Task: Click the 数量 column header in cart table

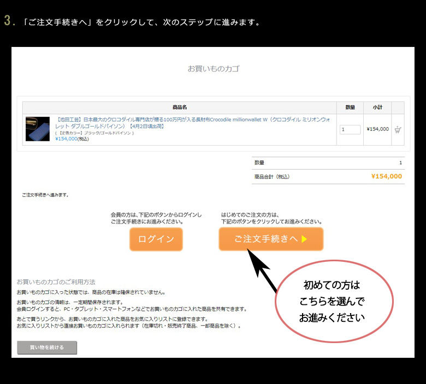Action: [x=350, y=107]
